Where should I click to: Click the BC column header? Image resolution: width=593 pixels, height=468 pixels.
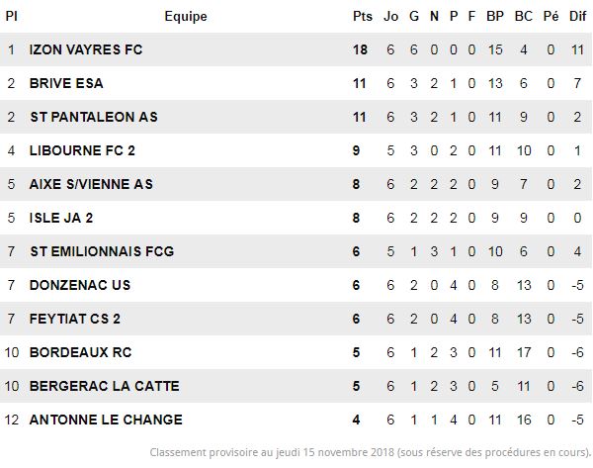tap(524, 16)
